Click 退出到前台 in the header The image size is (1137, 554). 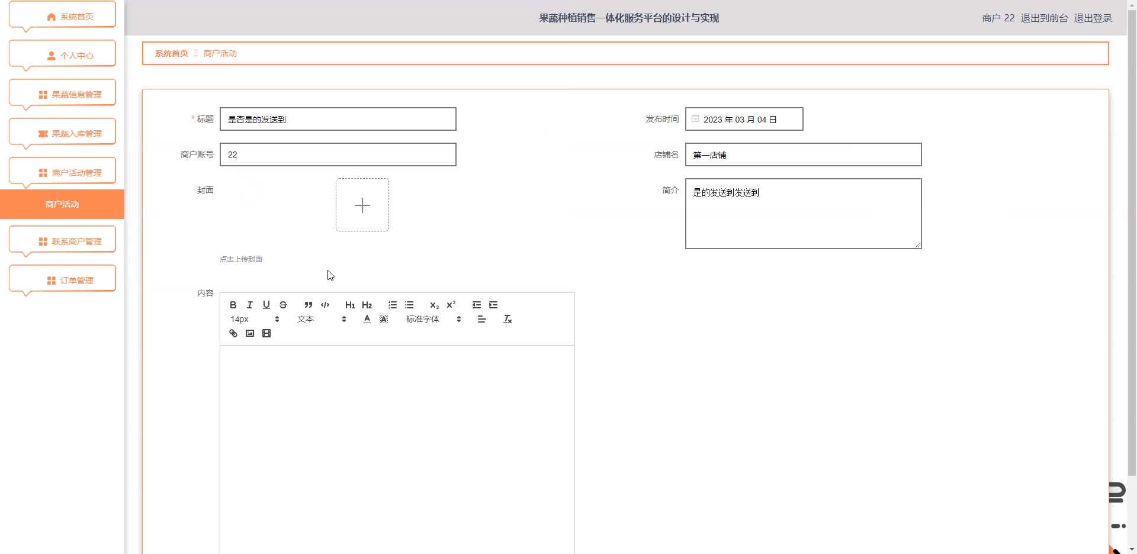pos(1044,18)
